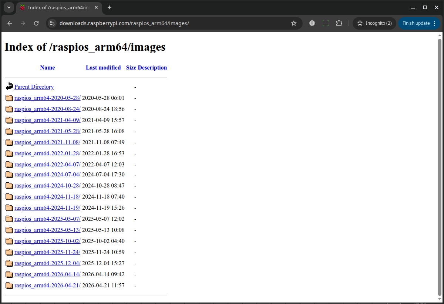
Task: Open raspios_arm64-2024-11-19 folder link
Action: point(47,208)
